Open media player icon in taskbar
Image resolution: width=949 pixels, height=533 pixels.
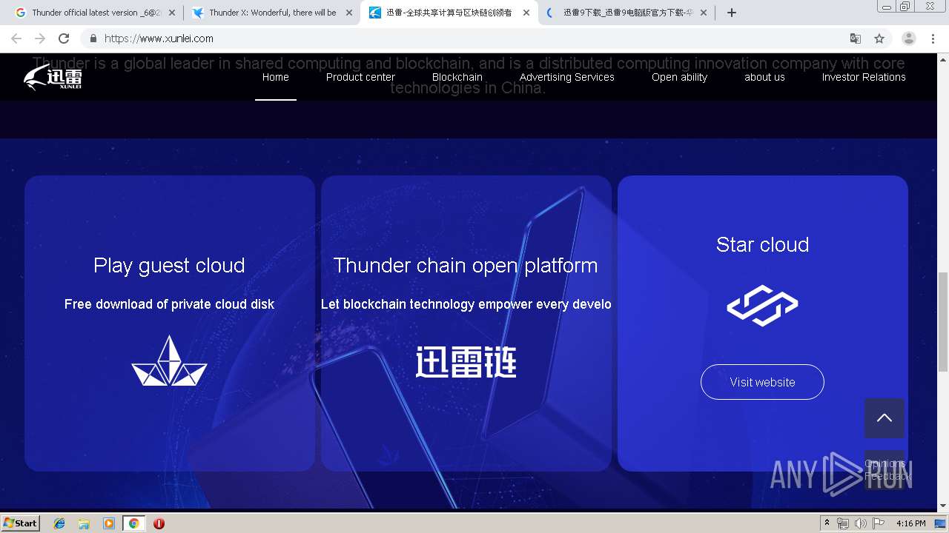(109, 523)
